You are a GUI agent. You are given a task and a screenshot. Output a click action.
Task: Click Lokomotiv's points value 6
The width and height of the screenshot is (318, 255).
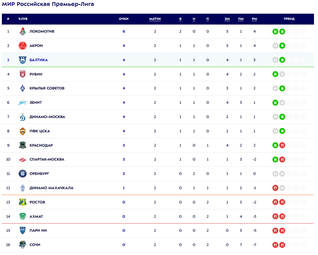pyautogui.click(x=124, y=31)
